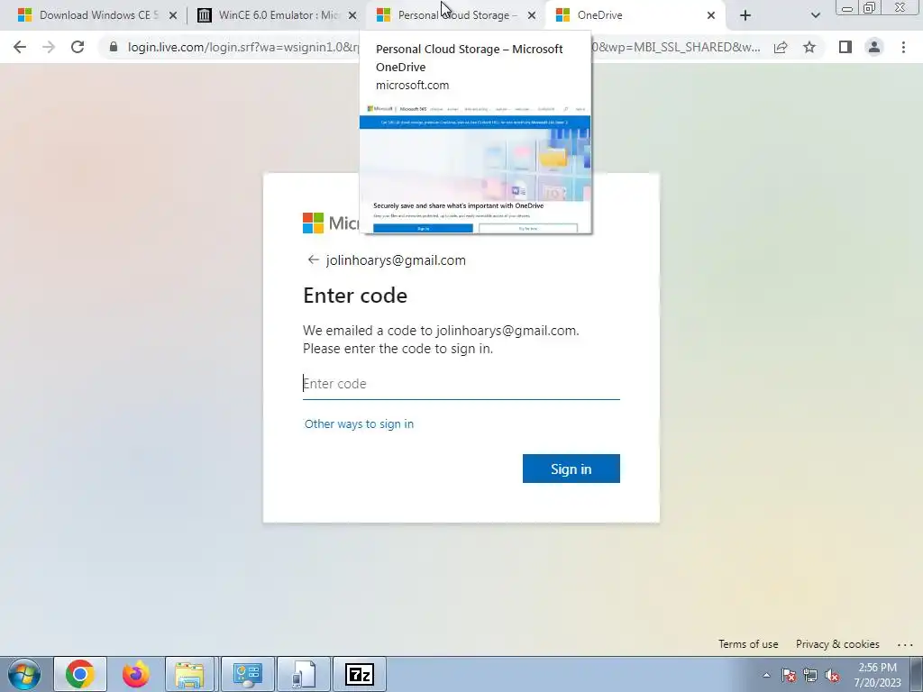Image resolution: width=923 pixels, height=692 pixels.
Task: Open Chrome from the taskbar
Action: tap(80, 674)
